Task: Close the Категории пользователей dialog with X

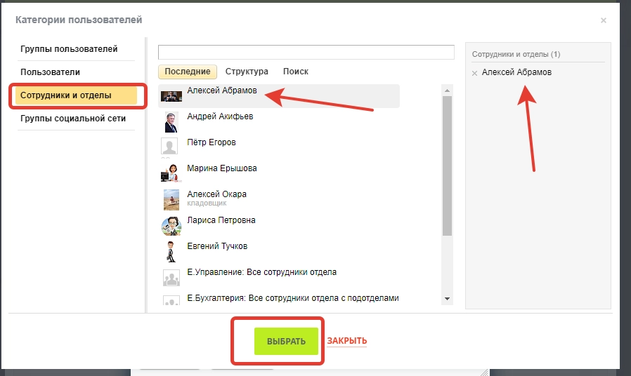Action: pos(603,21)
